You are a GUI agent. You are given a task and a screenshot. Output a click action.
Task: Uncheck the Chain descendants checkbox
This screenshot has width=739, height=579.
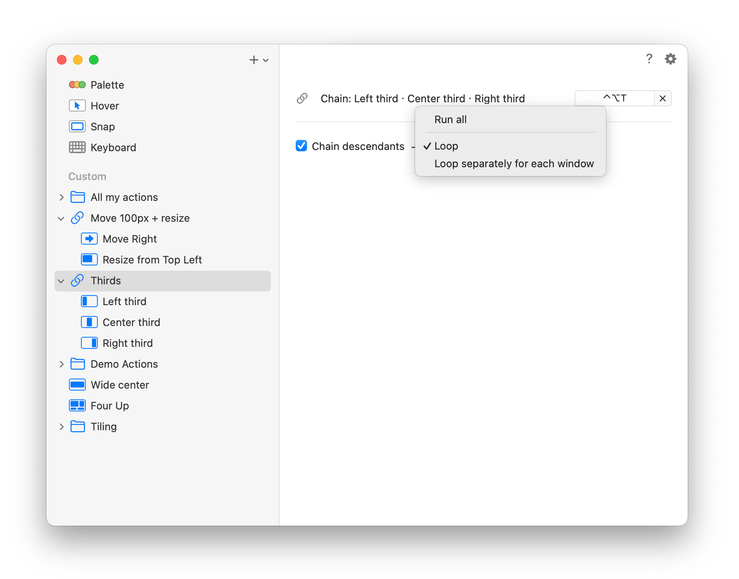[x=301, y=146]
